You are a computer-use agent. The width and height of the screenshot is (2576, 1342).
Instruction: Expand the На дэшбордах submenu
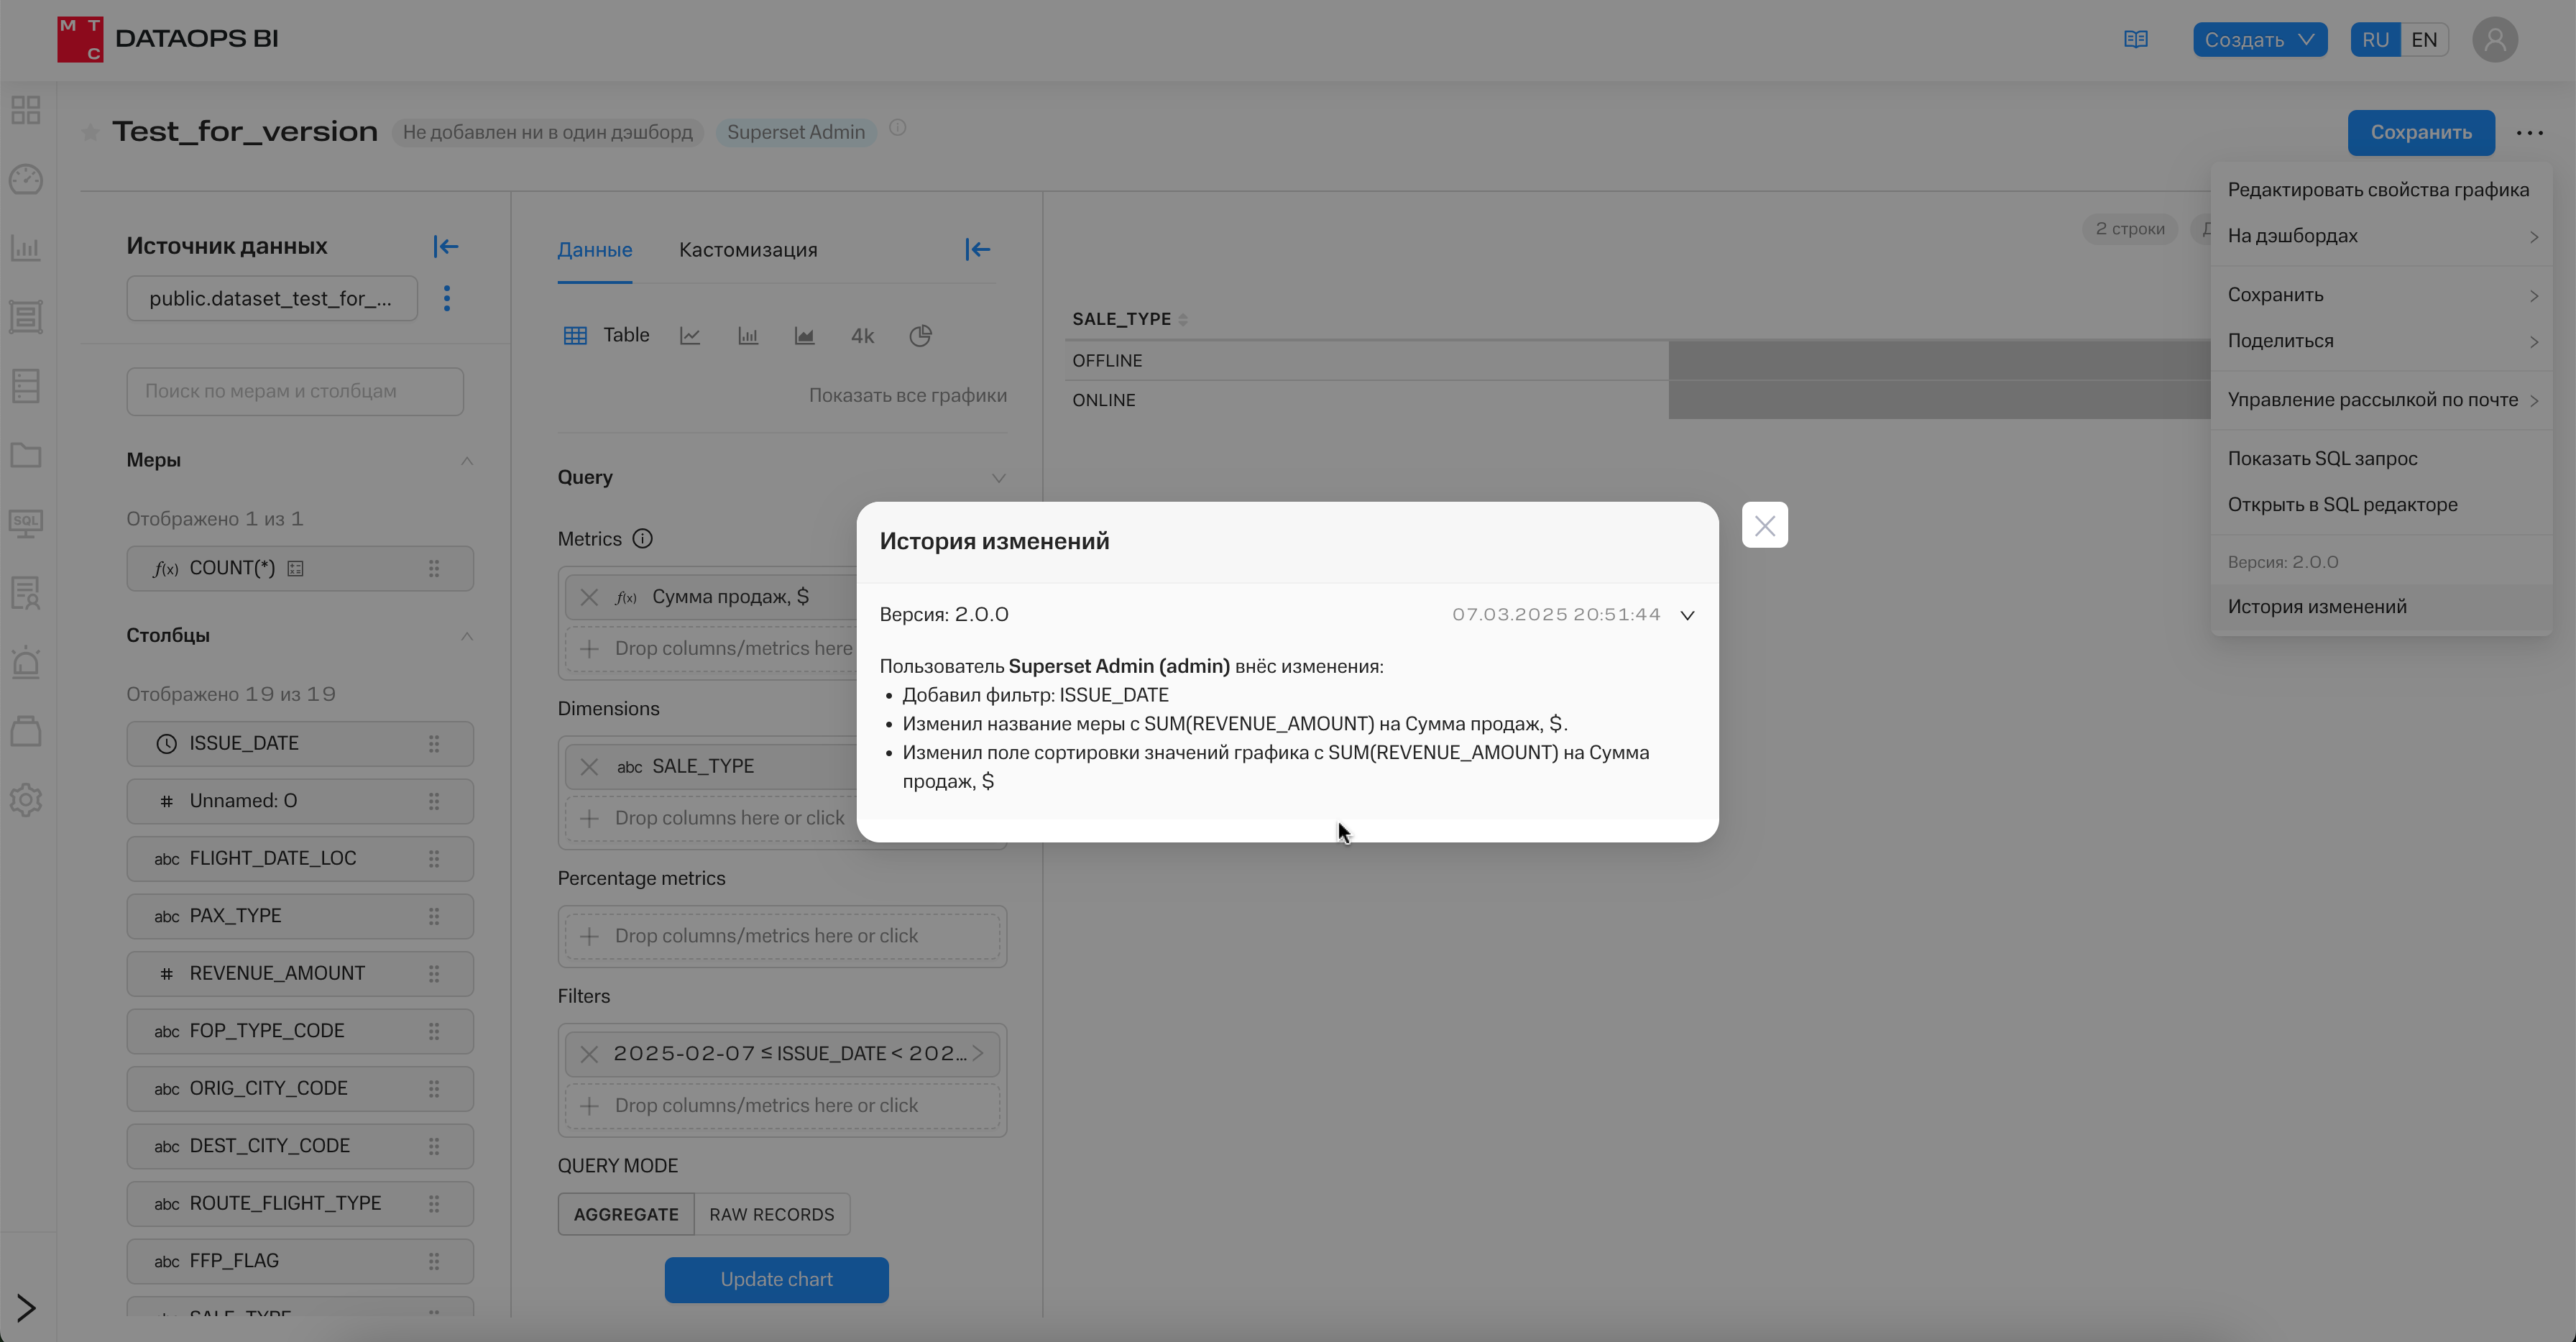click(x=2382, y=236)
